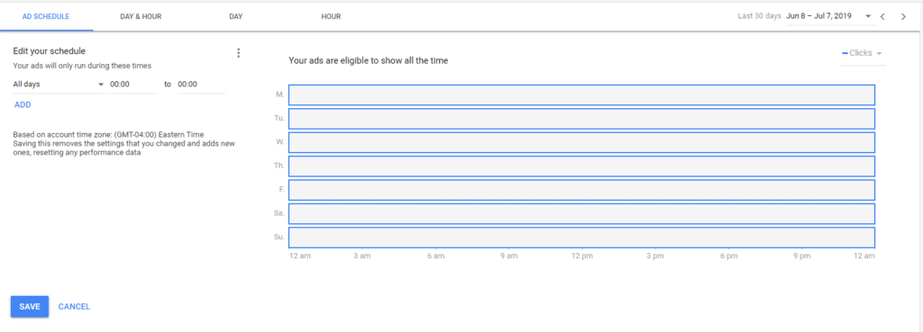Select the Tuesday schedule bar

point(581,119)
